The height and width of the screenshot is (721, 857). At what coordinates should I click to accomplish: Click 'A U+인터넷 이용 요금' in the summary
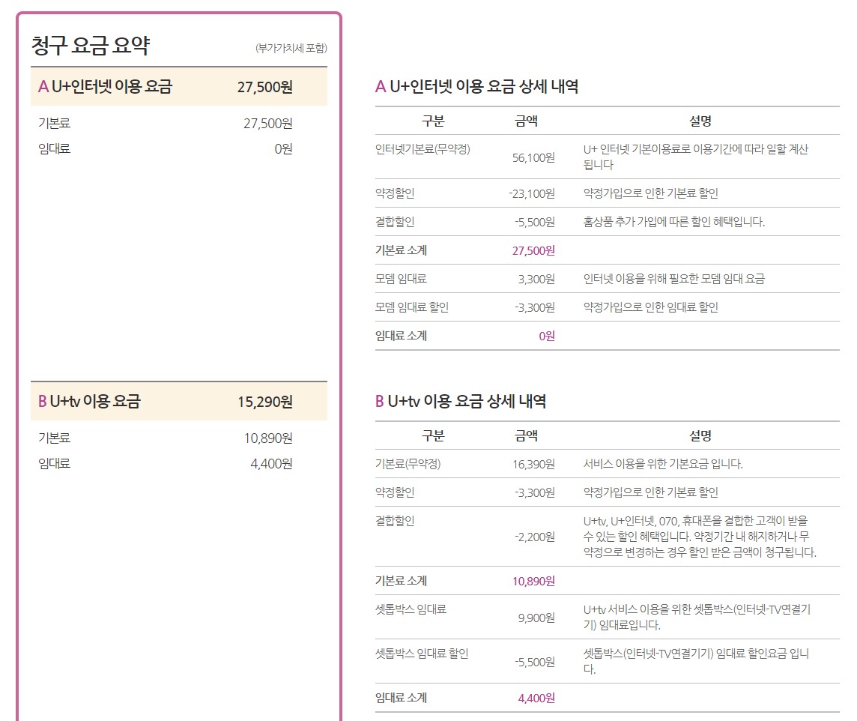(105, 86)
